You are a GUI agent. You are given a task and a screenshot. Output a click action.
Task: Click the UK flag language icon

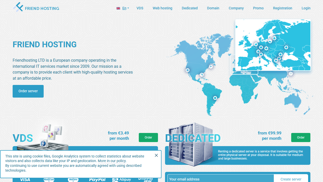tap(118, 8)
